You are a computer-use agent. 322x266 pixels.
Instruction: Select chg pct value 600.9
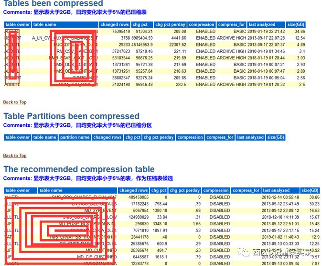tap(162, 244)
